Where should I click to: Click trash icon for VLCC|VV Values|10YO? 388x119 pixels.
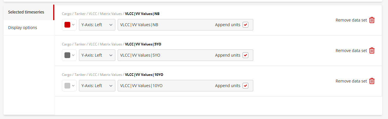tap(372, 81)
